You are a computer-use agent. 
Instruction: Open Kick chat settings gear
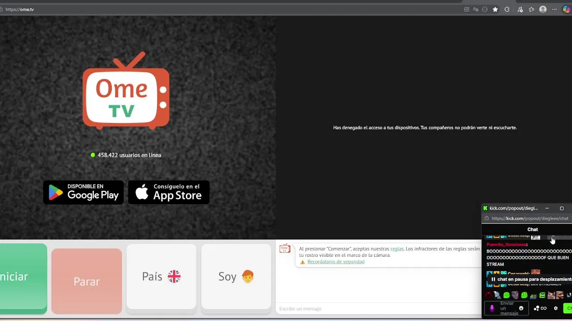click(x=556, y=308)
